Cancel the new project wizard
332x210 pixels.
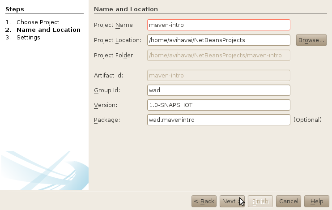pos(289,201)
